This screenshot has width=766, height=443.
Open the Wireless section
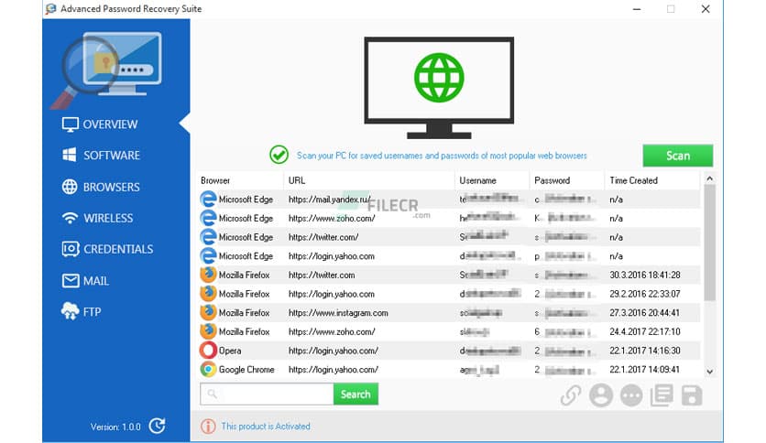pyautogui.click(x=98, y=218)
